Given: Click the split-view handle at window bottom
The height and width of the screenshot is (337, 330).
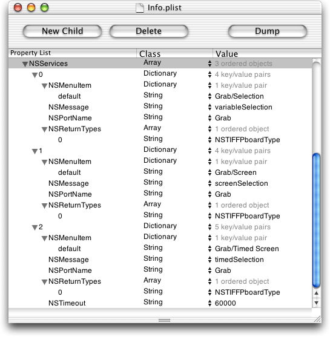Looking at the screenshot, I should point(164,320).
